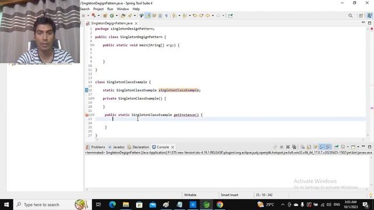Click the Clear Console icon
Screen dimensions: 374x210
point(303,147)
